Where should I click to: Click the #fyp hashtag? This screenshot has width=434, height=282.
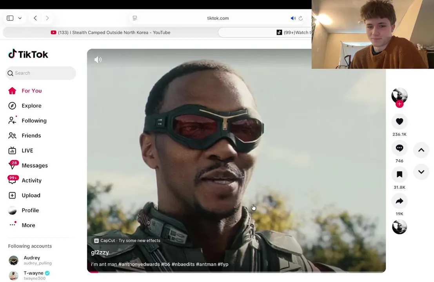[223, 264]
